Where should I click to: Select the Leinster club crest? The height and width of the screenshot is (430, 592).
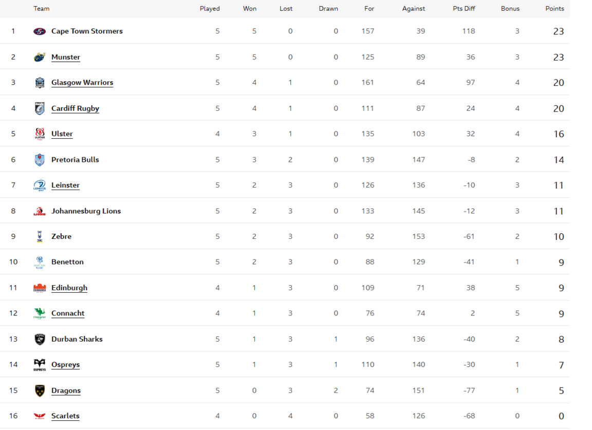[x=40, y=185]
